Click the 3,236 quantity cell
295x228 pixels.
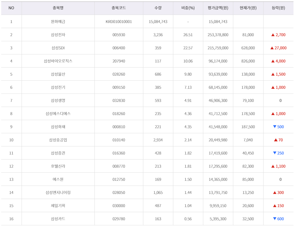pos(158,35)
